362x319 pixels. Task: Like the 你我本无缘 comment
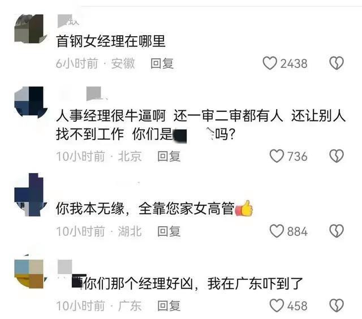[x=277, y=231]
